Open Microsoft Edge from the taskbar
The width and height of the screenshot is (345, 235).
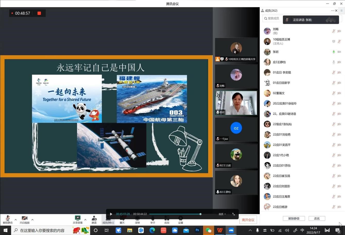coord(152,230)
